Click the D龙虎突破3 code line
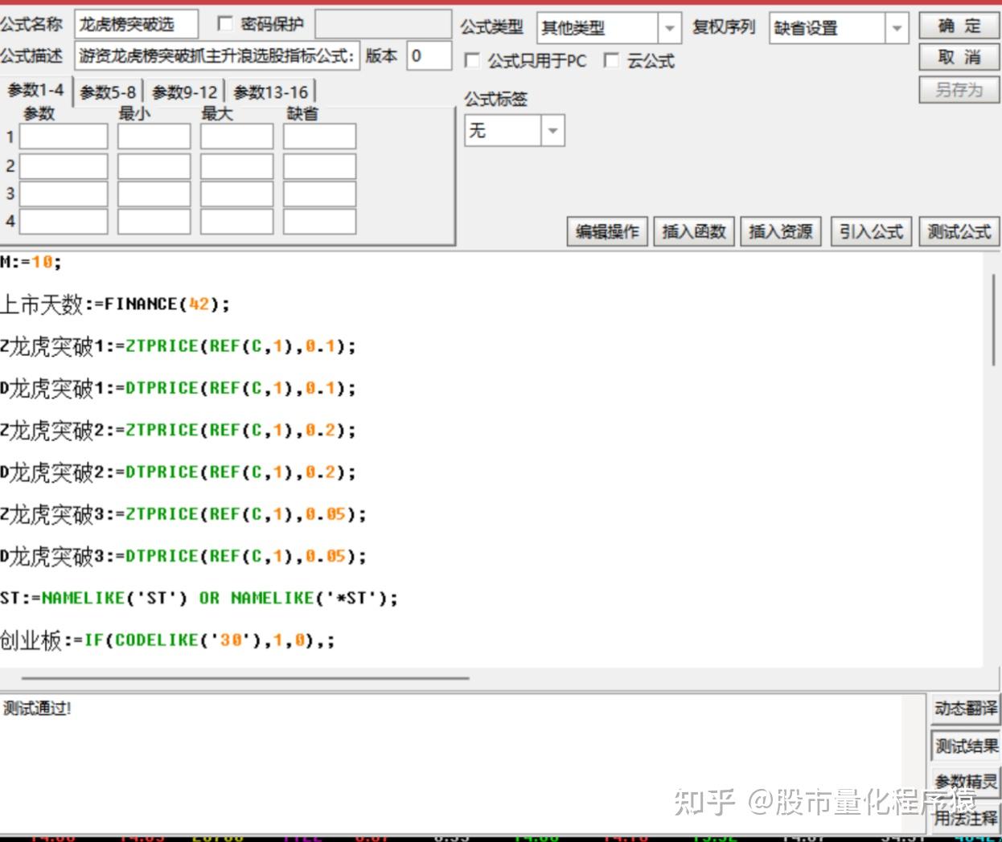The image size is (1002, 842). pyautogui.click(x=183, y=556)
